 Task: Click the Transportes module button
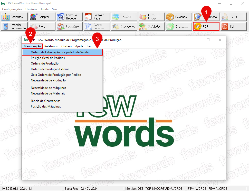pyautogui.click(x=124, y=26)
